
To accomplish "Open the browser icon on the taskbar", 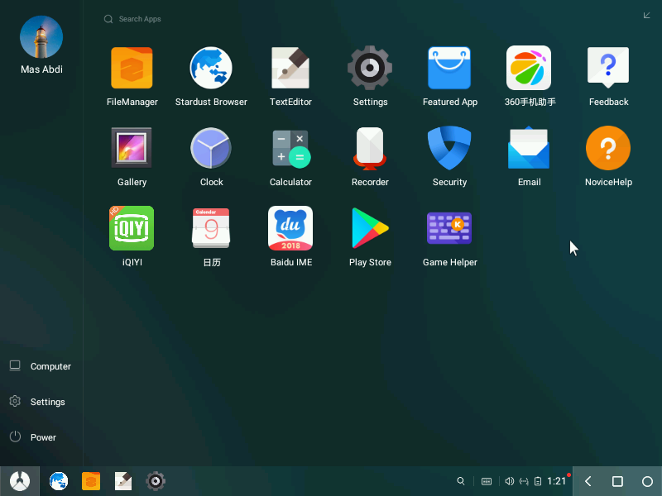I will 59,481.
